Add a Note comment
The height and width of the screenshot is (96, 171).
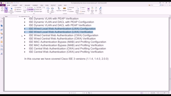[x=69, y=10]
